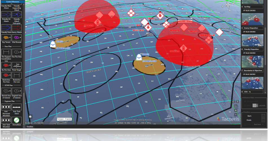Open the Vital Ground dropdown arrow
The image size is (268, 141).
click(x=20, y=38)
